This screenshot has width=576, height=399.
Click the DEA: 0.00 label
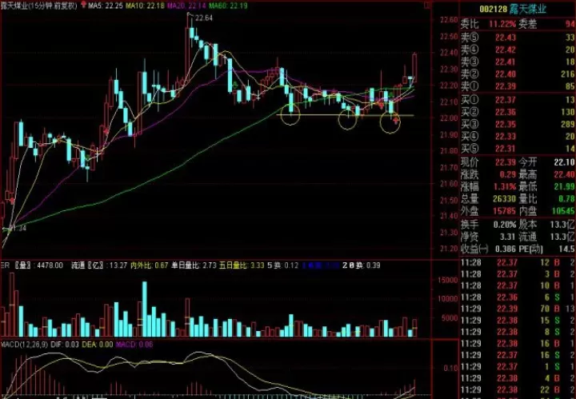tap(98, 345)
